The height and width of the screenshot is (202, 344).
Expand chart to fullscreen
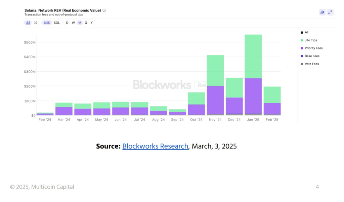[x=330, y=12]
